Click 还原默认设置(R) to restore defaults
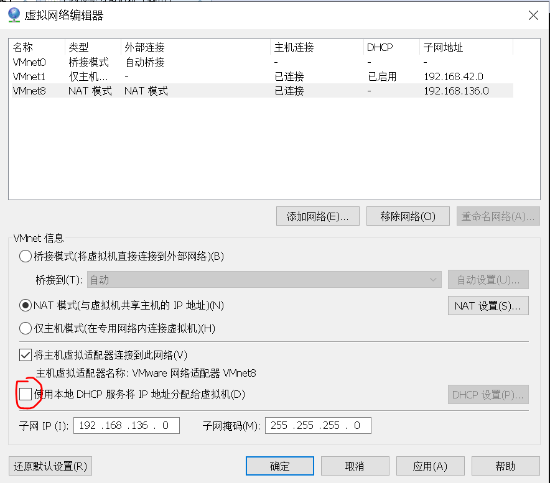 tap(50, 466)
